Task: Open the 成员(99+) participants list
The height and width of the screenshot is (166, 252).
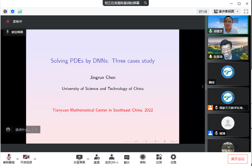Action: (x=112, y=158)
